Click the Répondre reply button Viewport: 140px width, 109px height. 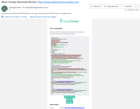pos(96,6)
